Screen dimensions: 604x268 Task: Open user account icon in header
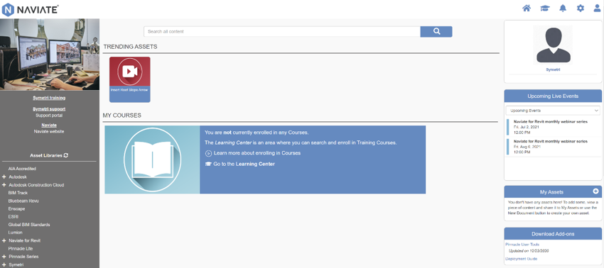coord(597,8)
